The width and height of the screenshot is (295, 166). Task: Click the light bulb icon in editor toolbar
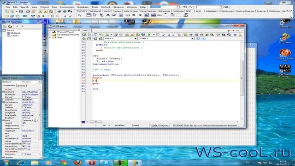click(240, 35)
